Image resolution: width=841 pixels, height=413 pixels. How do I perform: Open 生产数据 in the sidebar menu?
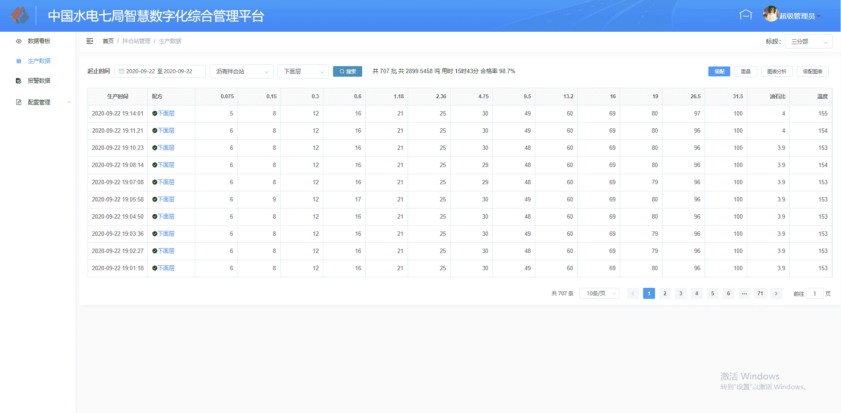(x=39, y=61)
